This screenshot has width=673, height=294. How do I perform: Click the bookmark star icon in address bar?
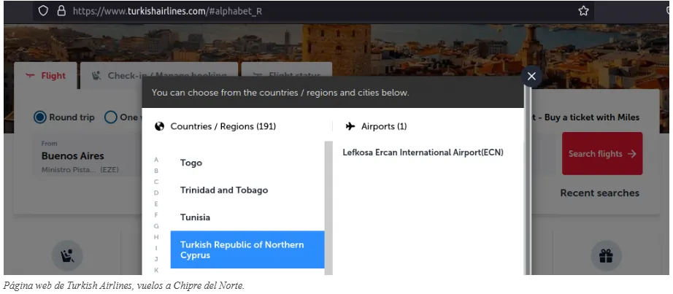click(x=583, y=11)
